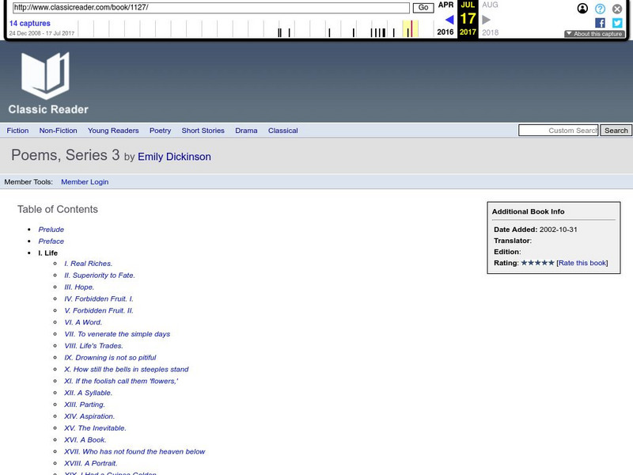This screenshot has height=475, width=633.
Task: Open the Prelude chapter
Action: [x=51, y=230]
